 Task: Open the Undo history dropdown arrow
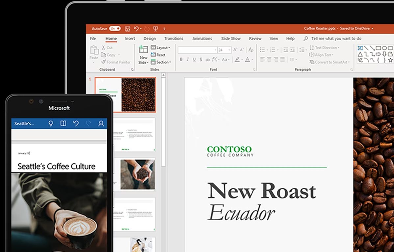coord(141,29)
